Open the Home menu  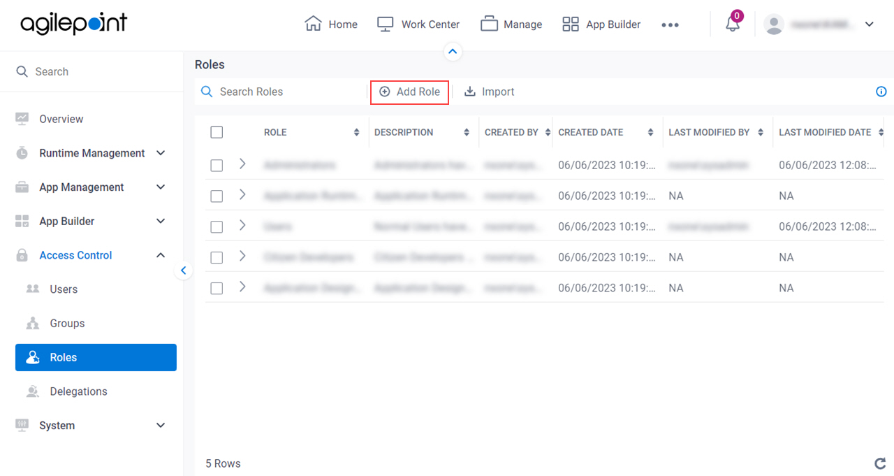pos(331,24)
